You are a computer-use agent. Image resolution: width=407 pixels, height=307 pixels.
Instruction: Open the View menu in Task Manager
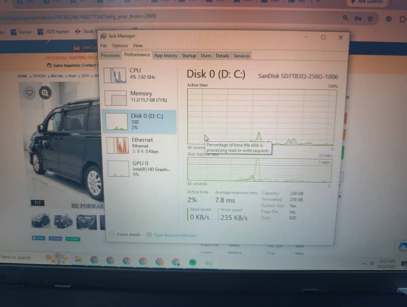pyautogui.click(x=137, y=45)
